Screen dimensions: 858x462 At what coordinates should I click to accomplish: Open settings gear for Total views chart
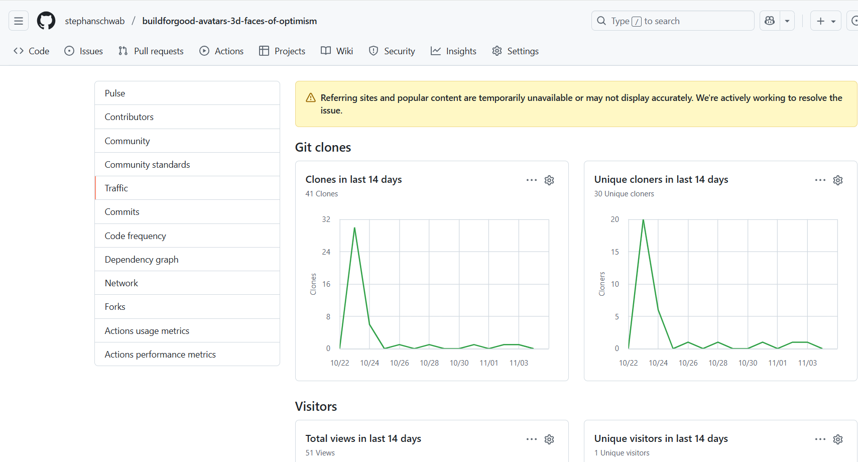coord(549,439)
